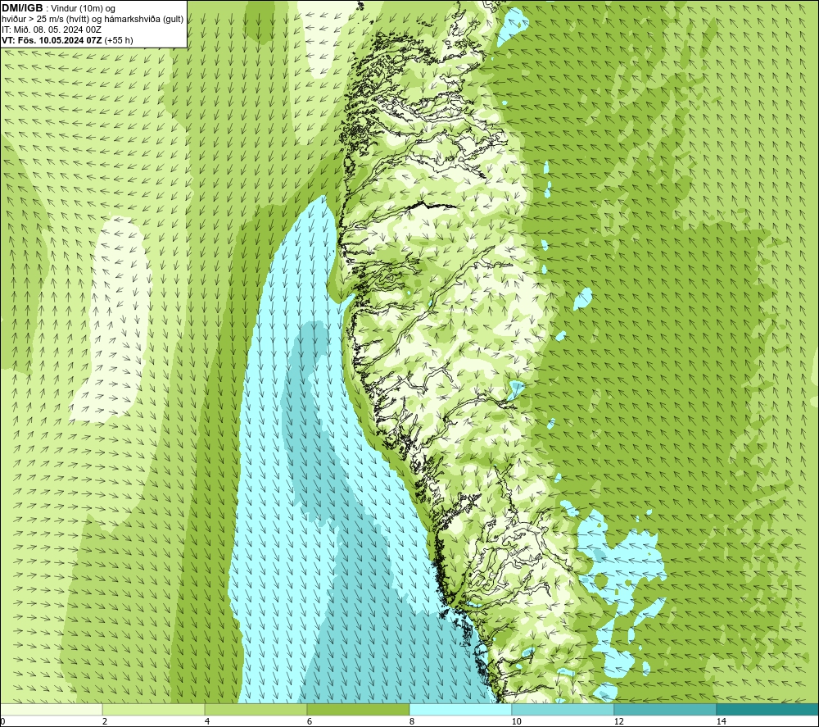Click the scale label '8'
819x727 pixels.
[412, 721]
